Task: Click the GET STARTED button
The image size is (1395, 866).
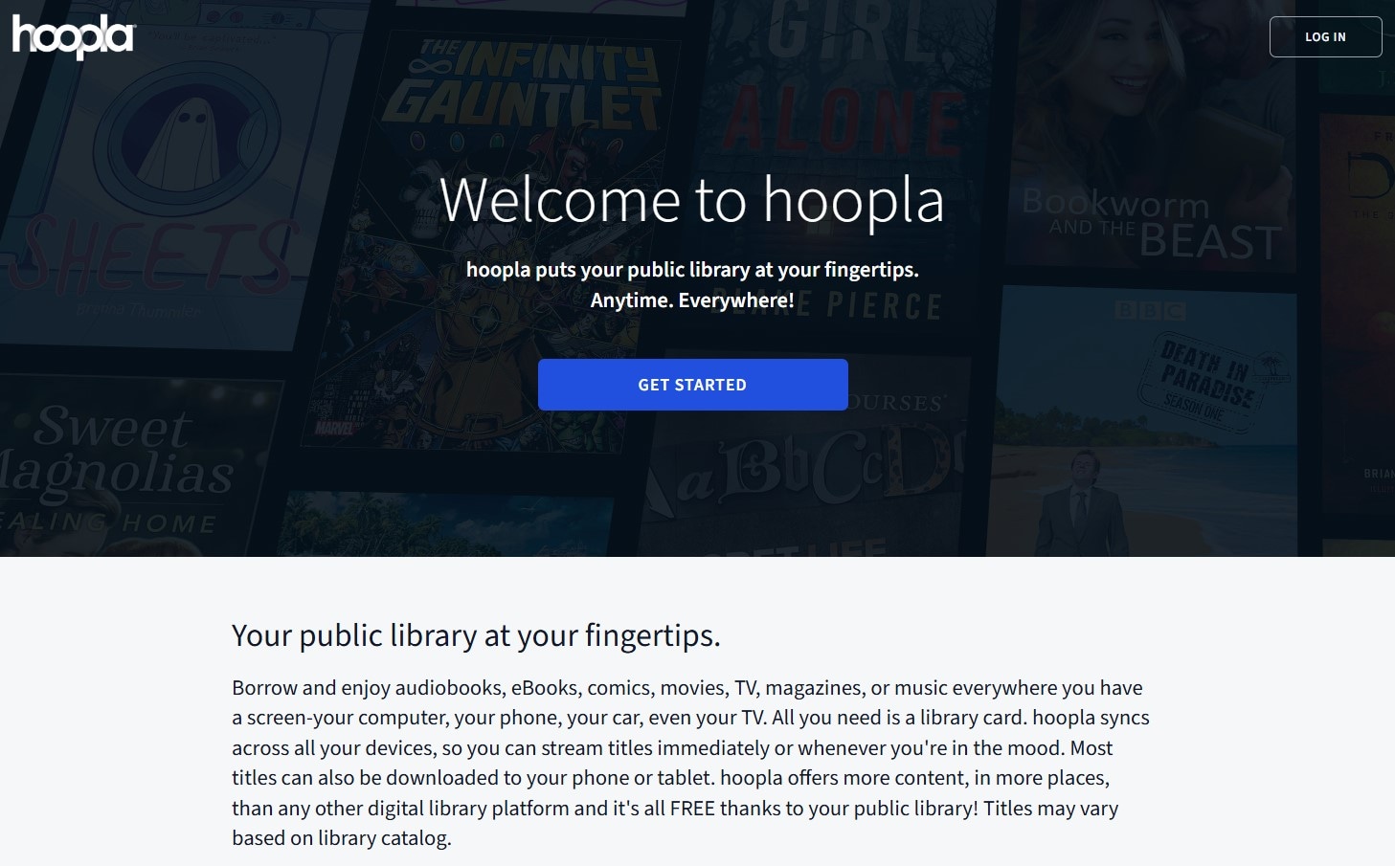Action: coord(692,385)
